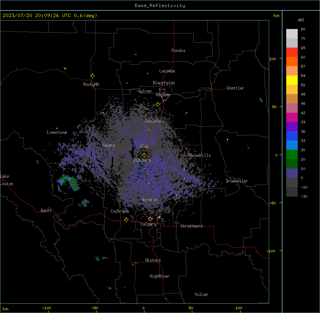Select the Lacombe city label
This screenshot has width=320, height=313.
pos(167,71)
